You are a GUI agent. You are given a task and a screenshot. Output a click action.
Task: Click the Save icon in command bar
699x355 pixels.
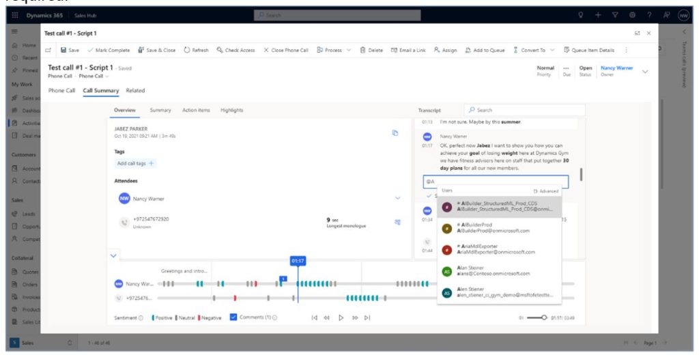(x=63, y=50)
